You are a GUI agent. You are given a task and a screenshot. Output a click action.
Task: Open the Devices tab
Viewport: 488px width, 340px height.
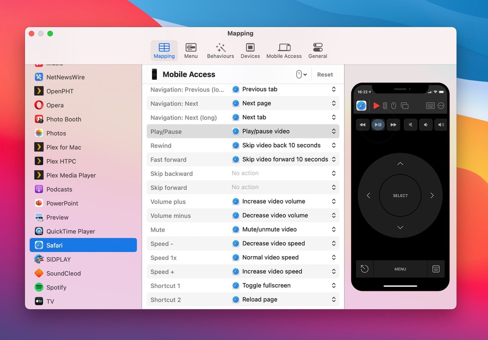click(250, 51)
